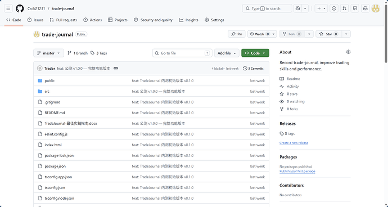Click the watching eye icon in About
The width and height of the screenshot is (388, 207).
282,101
